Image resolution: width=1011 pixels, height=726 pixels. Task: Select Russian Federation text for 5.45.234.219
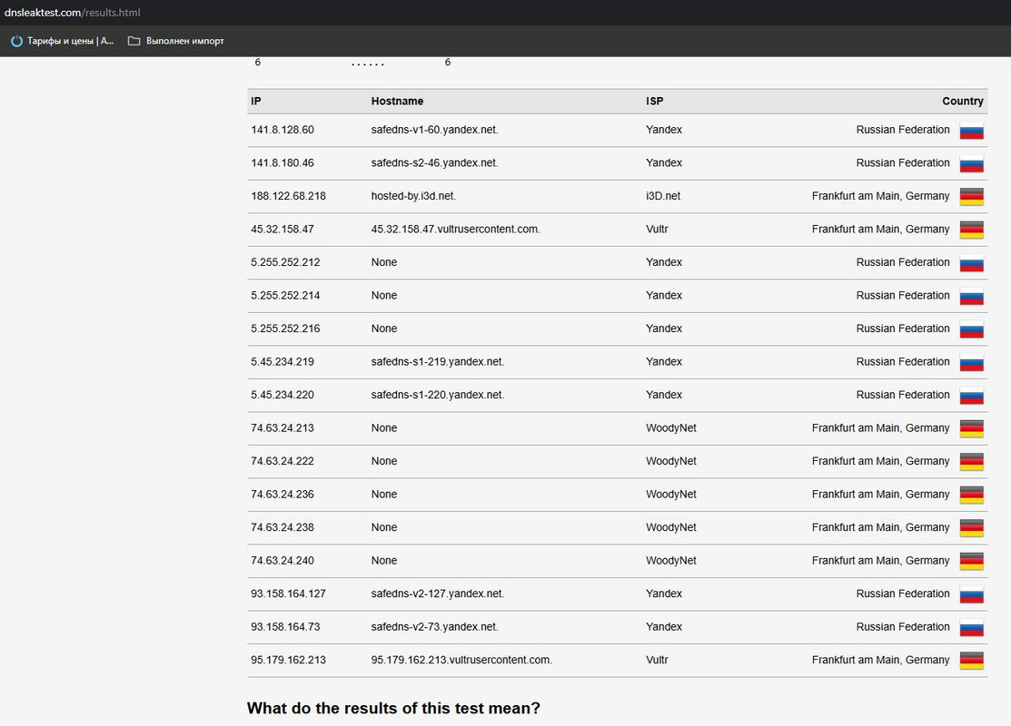tap(903, 362)
